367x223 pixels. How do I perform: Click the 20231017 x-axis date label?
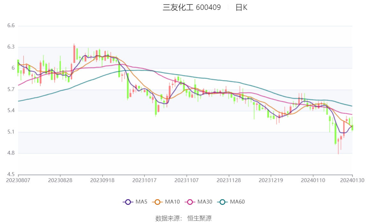[144, 180]
